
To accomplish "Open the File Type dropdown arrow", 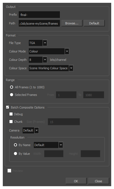I will [x=45, y=43].
